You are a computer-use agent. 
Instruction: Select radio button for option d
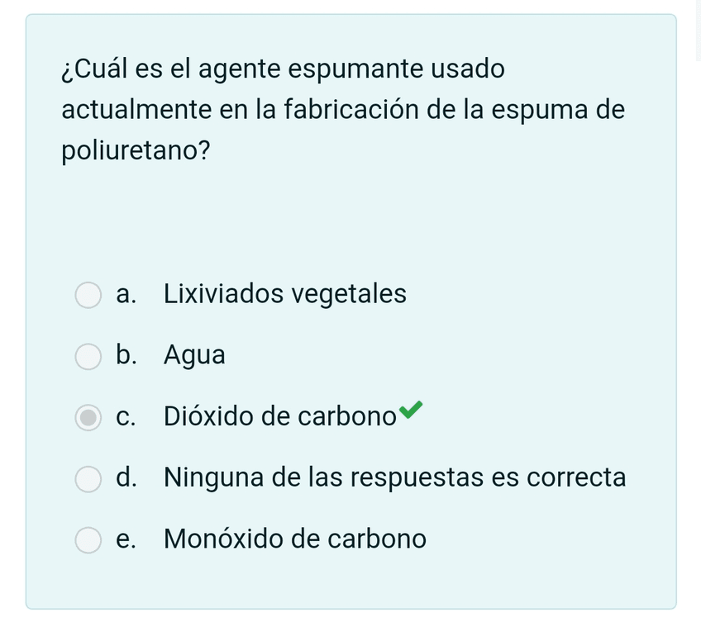(88, 478)
